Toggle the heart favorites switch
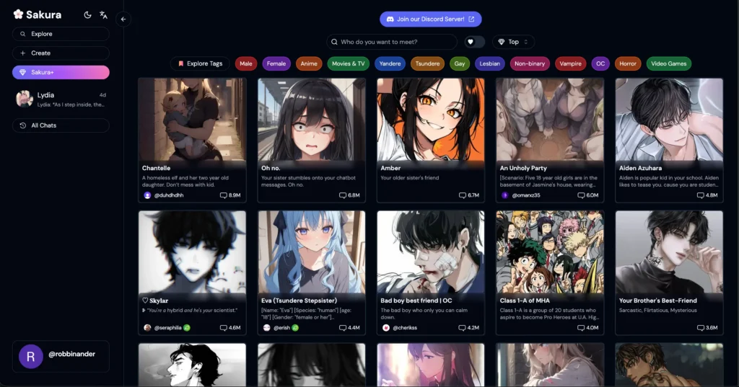Screen dimensions: 739x387 coord(475,42)
